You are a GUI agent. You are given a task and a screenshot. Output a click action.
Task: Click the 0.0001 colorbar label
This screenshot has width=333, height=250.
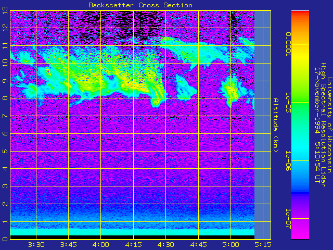pyautogui.click(x=288, y=44)
